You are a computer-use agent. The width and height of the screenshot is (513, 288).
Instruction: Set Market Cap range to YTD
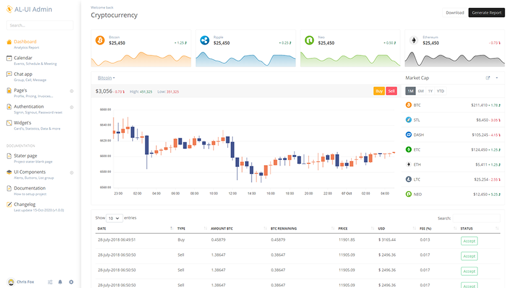(x=441, y=91)
